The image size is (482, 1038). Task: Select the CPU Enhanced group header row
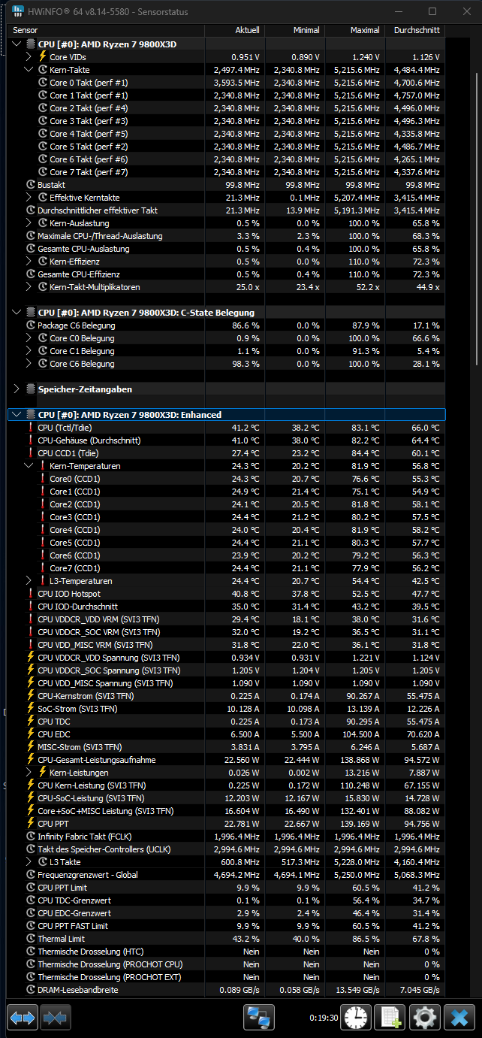coord(227,415)
